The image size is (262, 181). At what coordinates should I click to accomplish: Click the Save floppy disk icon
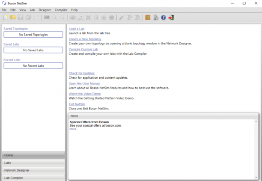click(x=21, y=18)
